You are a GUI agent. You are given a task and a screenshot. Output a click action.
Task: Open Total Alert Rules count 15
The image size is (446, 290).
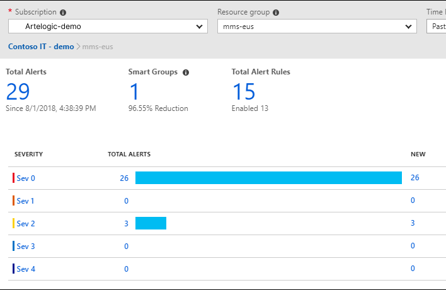point(244,91)
